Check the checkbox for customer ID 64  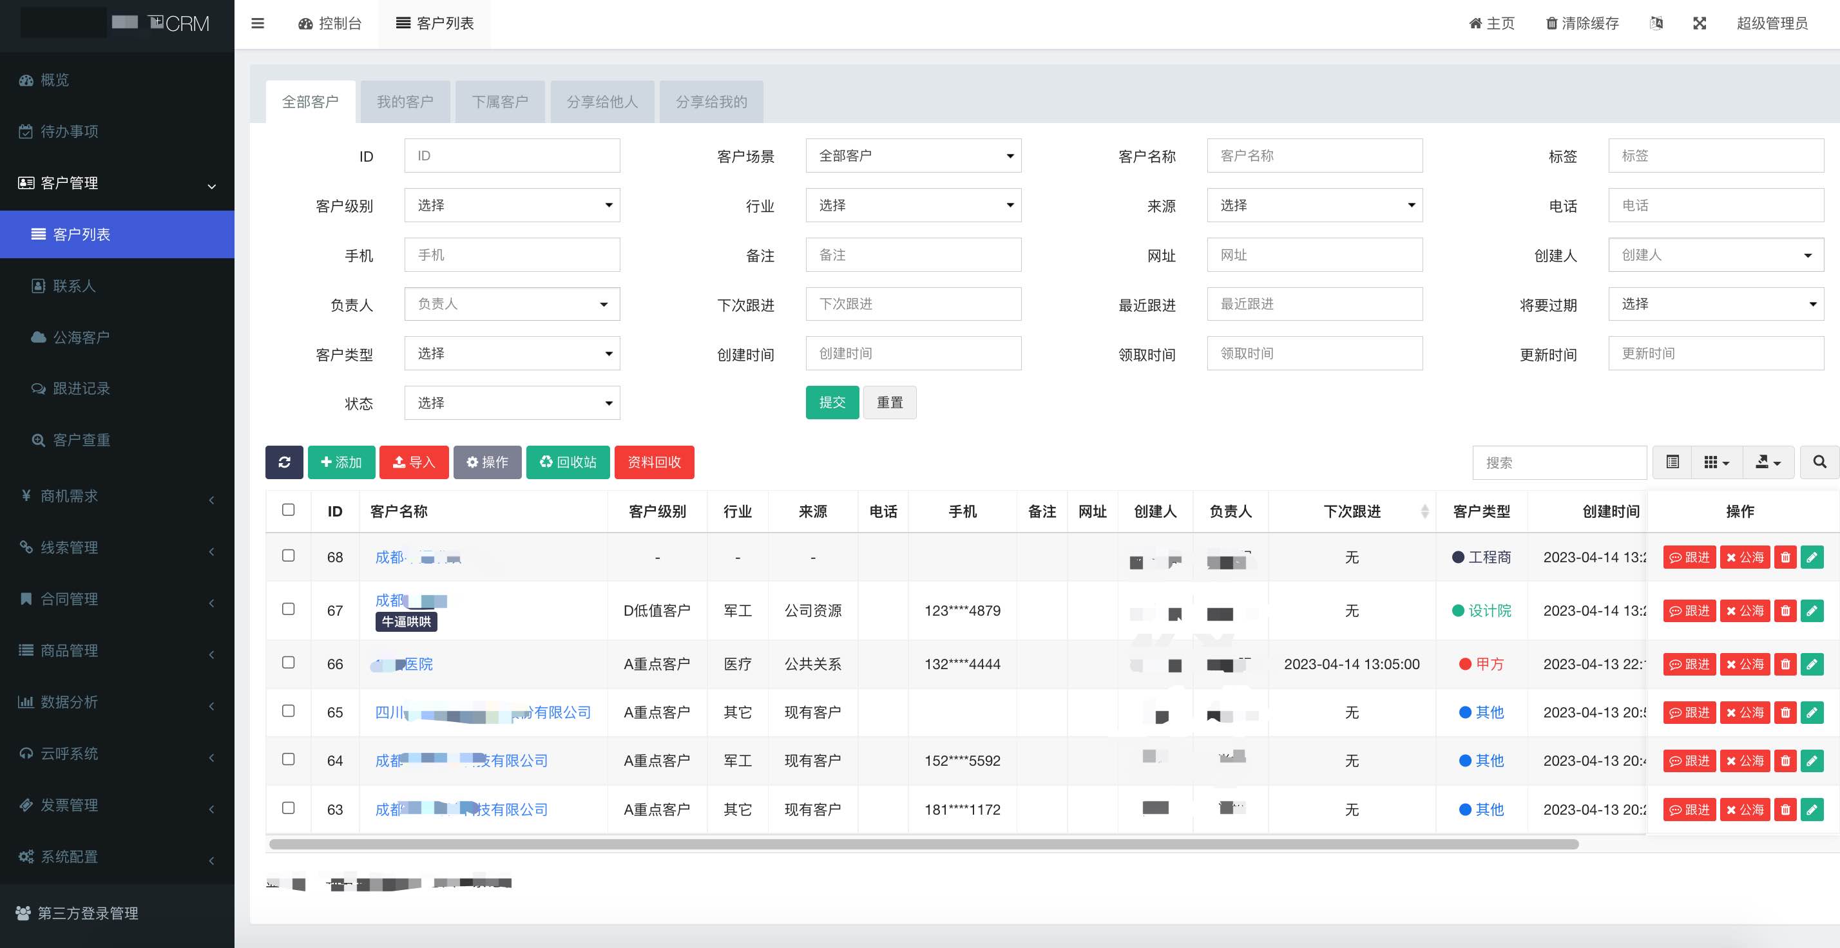[289, 759]
